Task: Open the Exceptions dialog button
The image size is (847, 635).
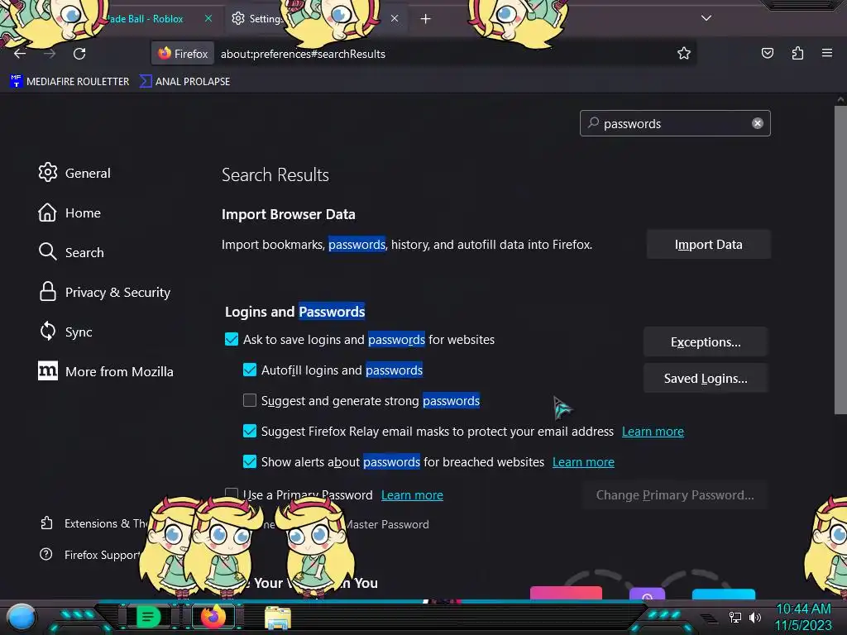Action: (x=706, y=341)
